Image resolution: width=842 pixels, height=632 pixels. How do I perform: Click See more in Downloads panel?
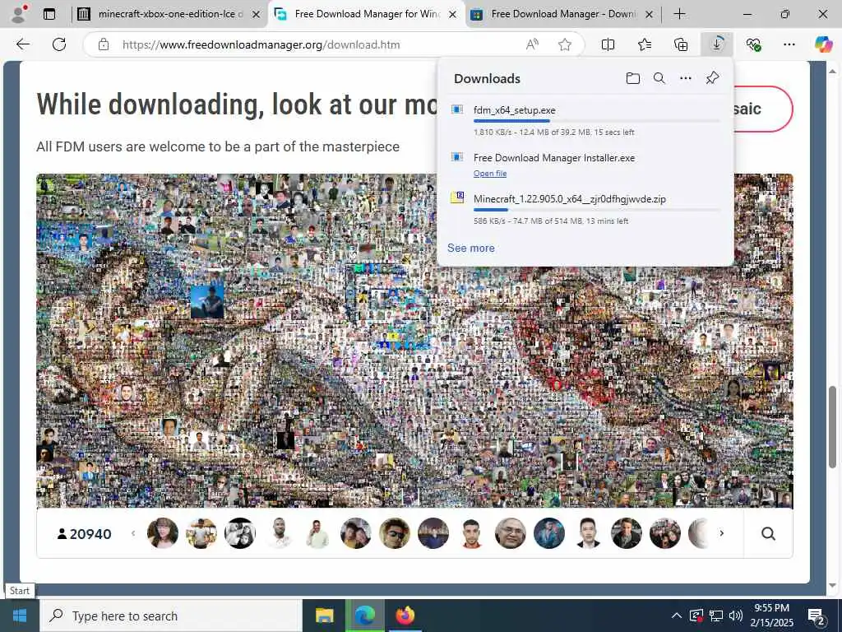(471, 248)
